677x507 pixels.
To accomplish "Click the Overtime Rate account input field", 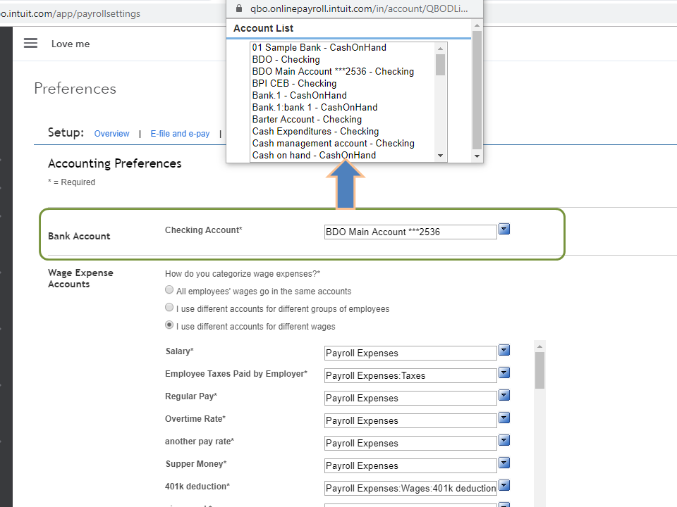I will pos(410,421).
